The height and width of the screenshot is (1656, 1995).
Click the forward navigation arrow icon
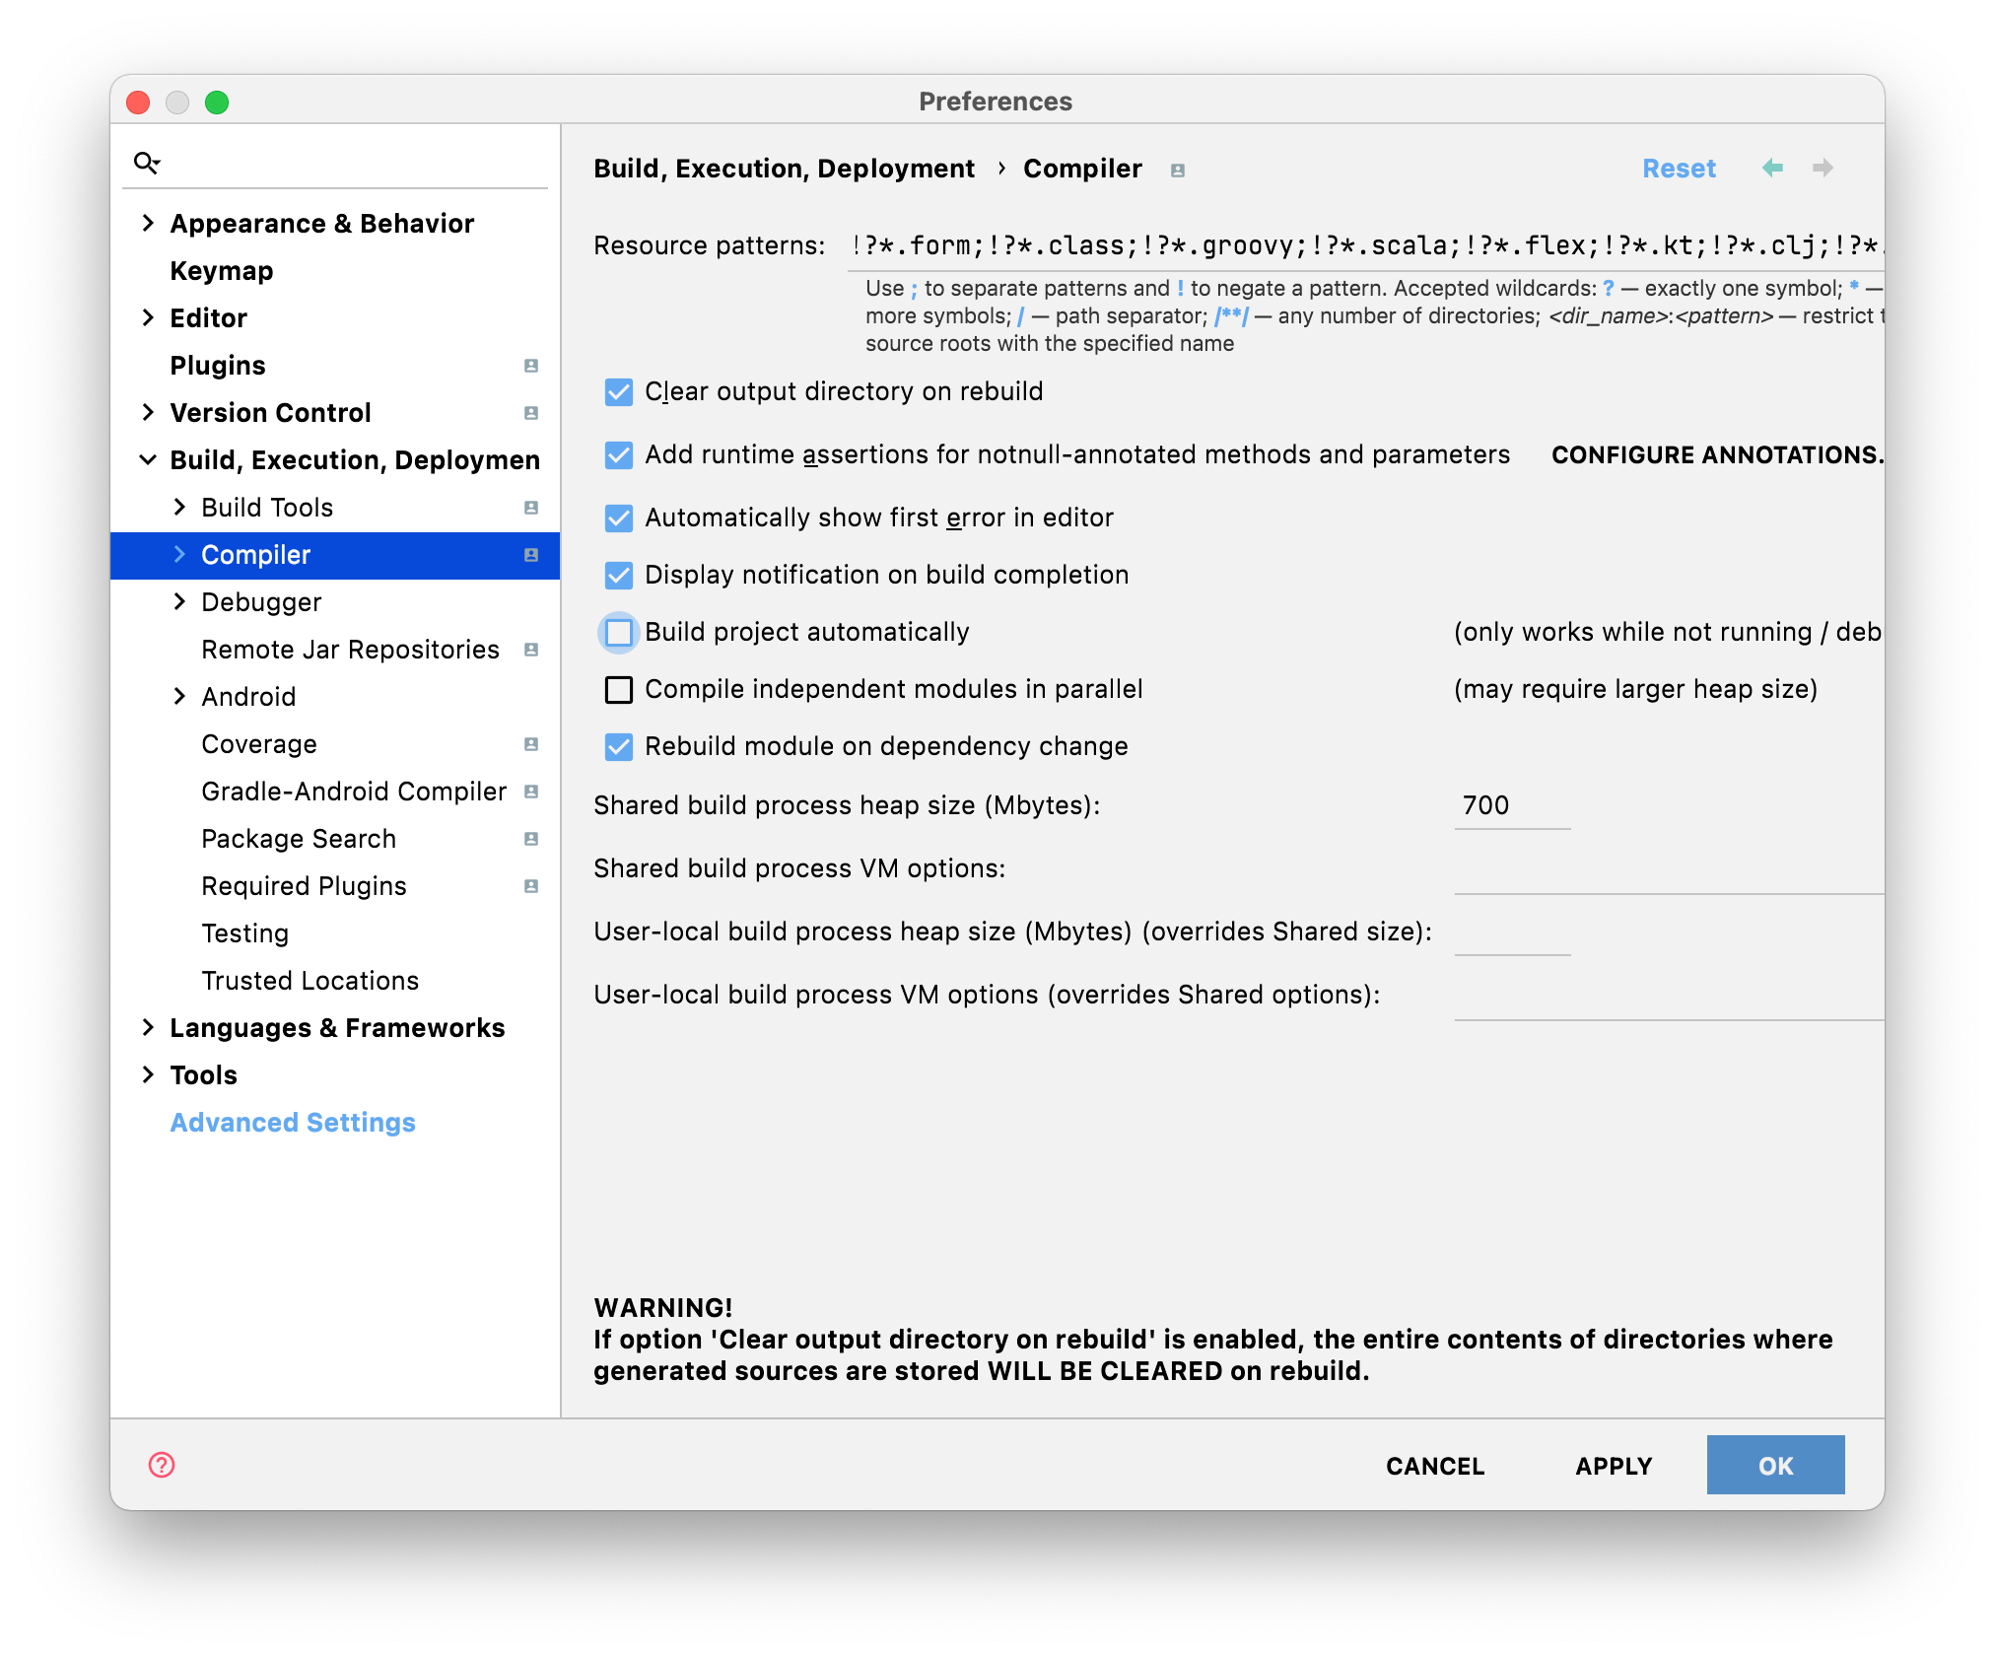1823,168
